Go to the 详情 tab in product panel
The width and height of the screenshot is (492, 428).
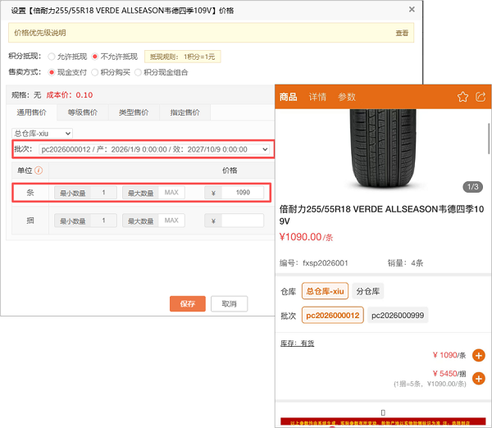(317, 97)
